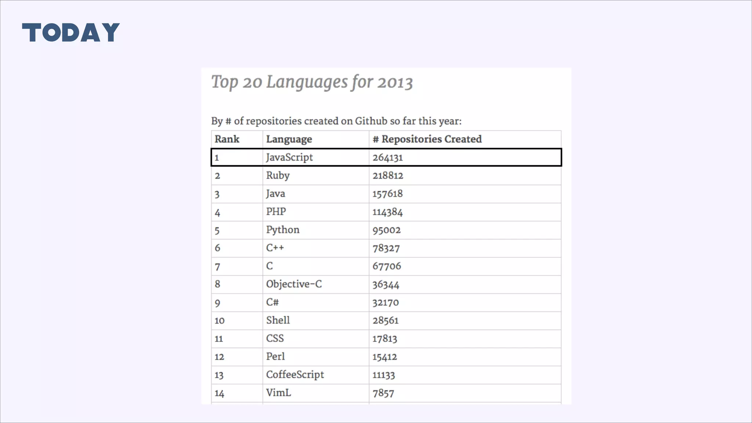Click the C# language cell
The image size is (752, 423).
(x=272, y=302)
